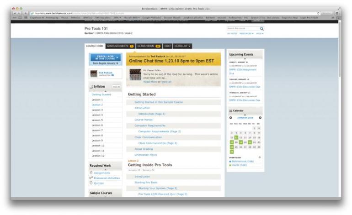Click the Syllabus See All button

(x=117, y=87)
